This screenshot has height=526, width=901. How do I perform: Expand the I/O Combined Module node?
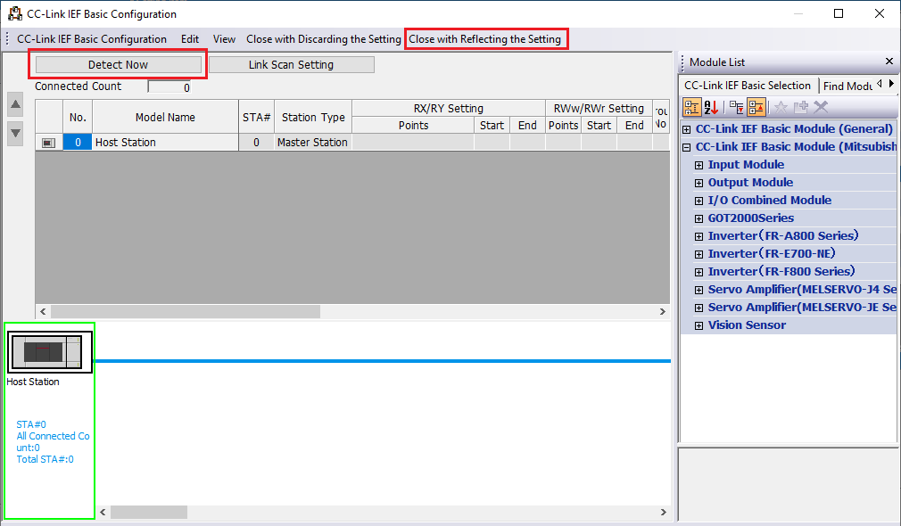click(x=698, y=201)
